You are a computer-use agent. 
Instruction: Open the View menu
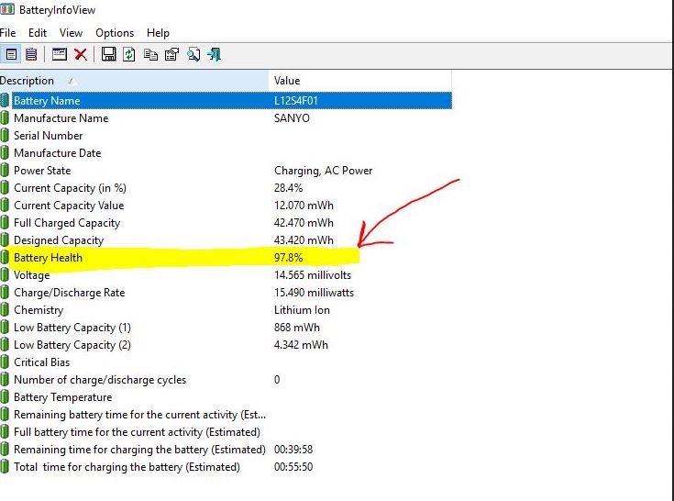[x=71, y=33]
